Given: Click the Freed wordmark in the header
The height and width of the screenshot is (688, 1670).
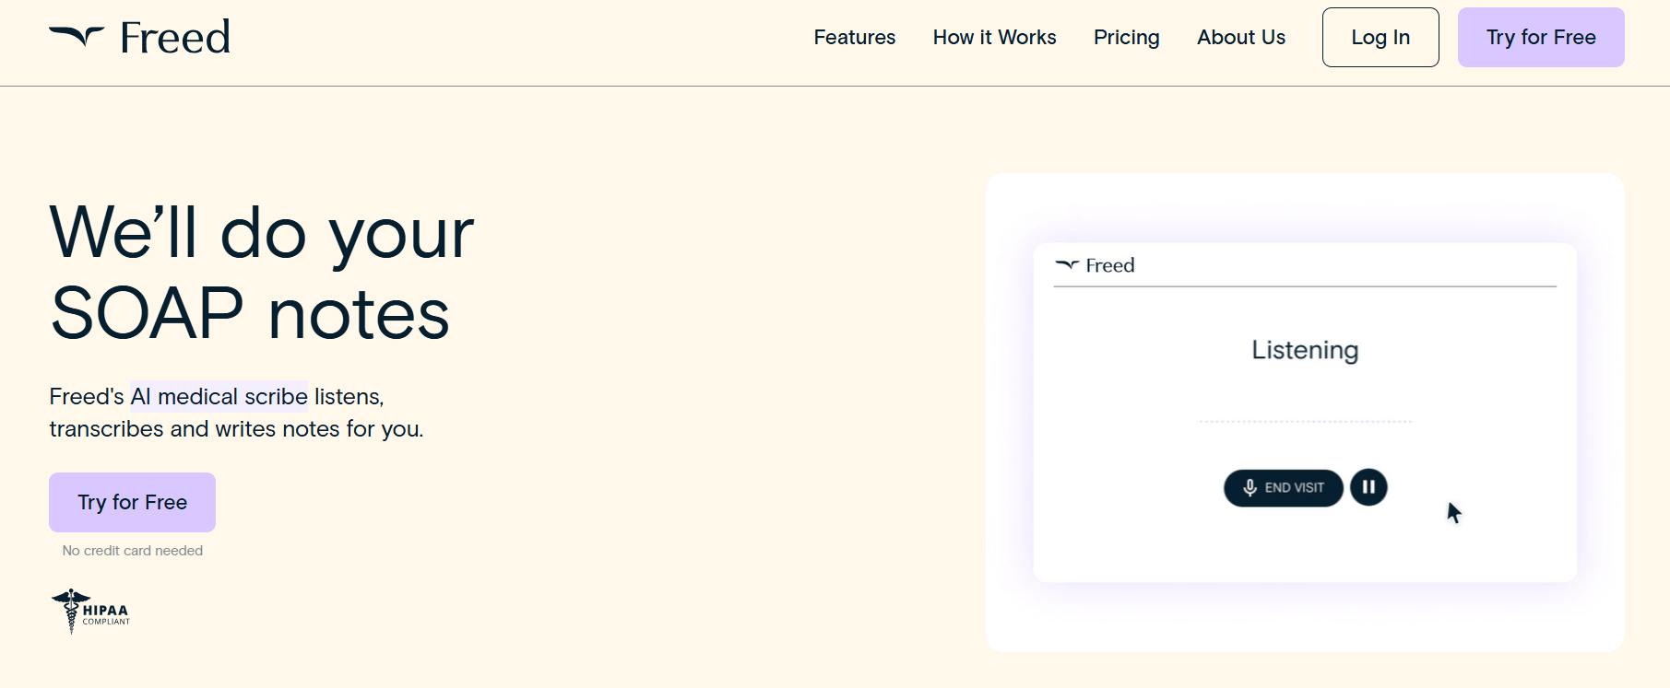Looking at the screenshot, I should coord(175,38).
